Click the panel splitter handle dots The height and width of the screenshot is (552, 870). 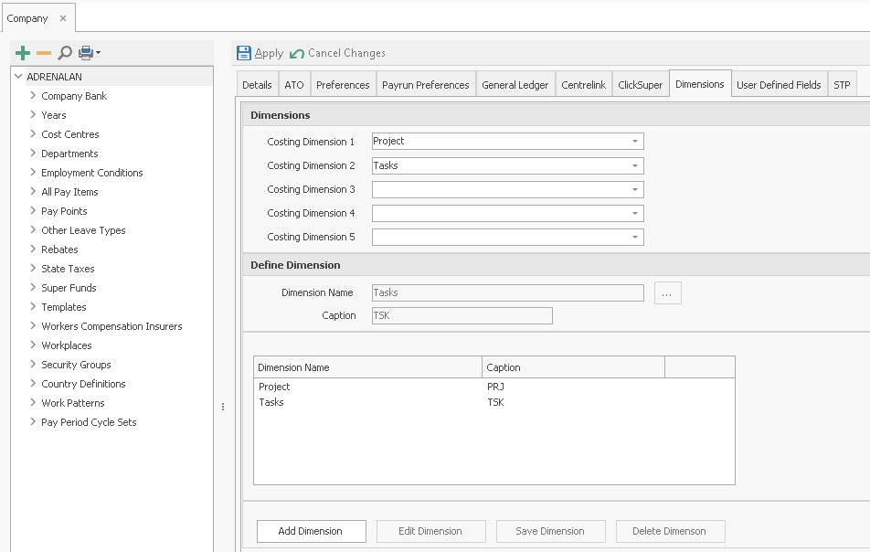[223, 407]
